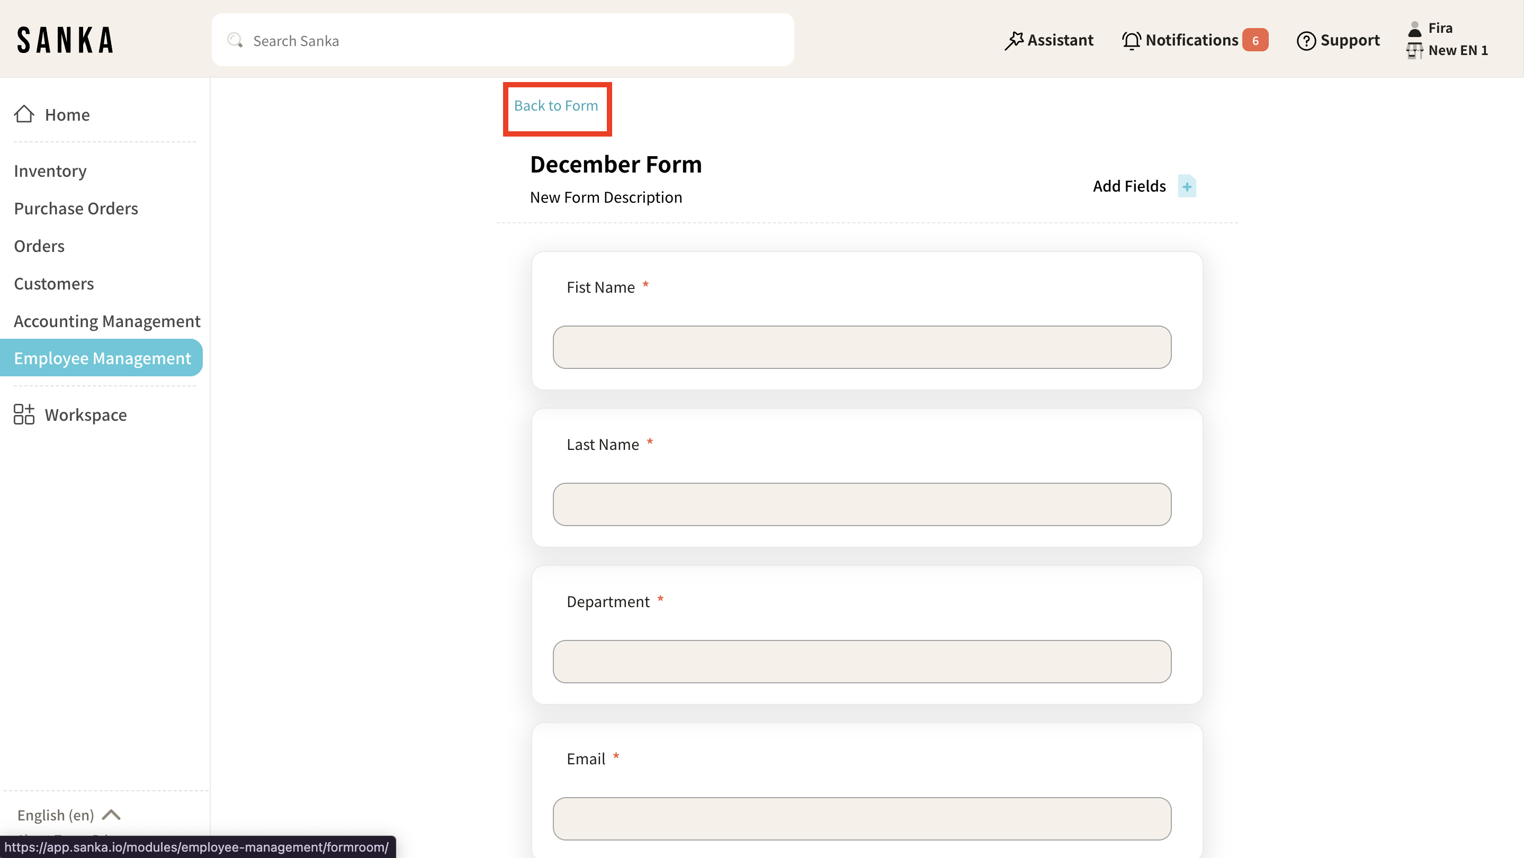Viewport: 1524px width, 858px height.
Task: Click the Customers sidebar link
Action: point(54,283)
